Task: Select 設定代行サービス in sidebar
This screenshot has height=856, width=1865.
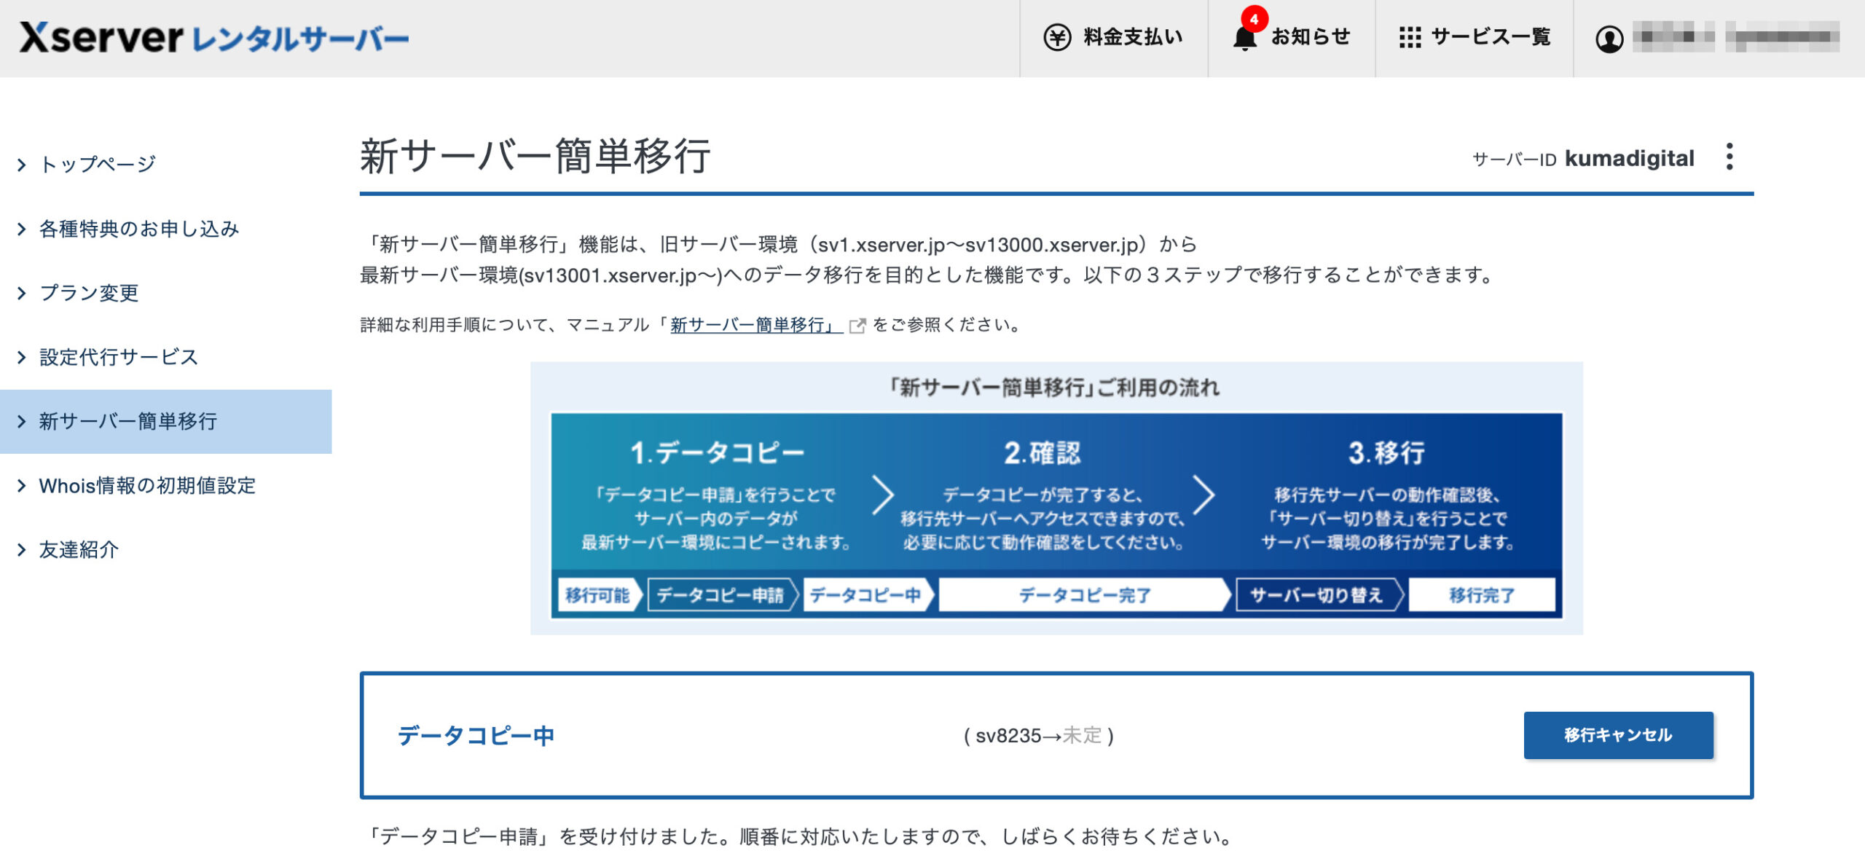Action: click(x=118, y=357)
